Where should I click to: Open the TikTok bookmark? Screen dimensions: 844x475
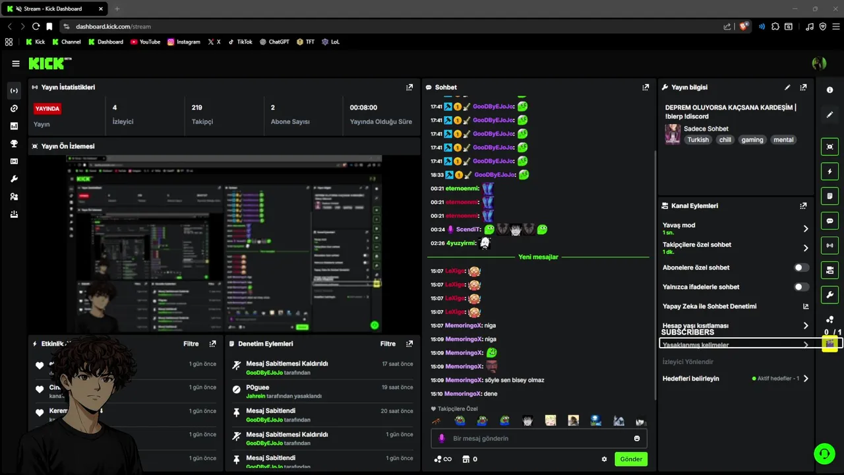pyautogui.click(x=240, y=42)
